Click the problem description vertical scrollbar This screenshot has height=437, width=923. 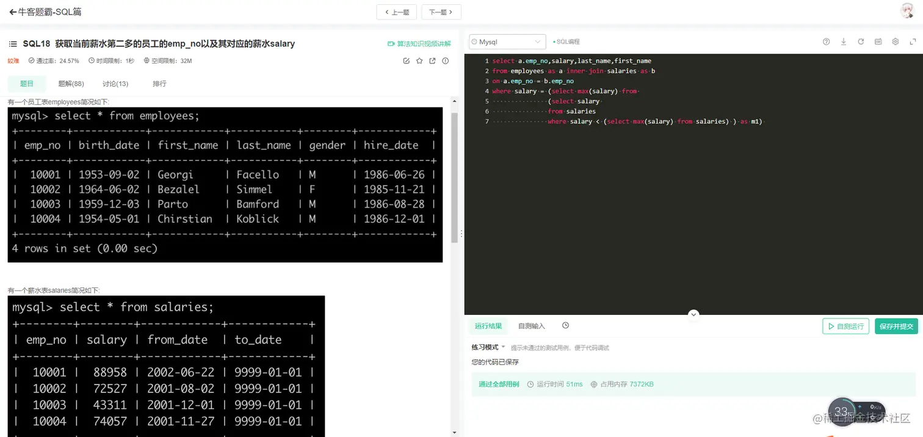coord(454,178)
